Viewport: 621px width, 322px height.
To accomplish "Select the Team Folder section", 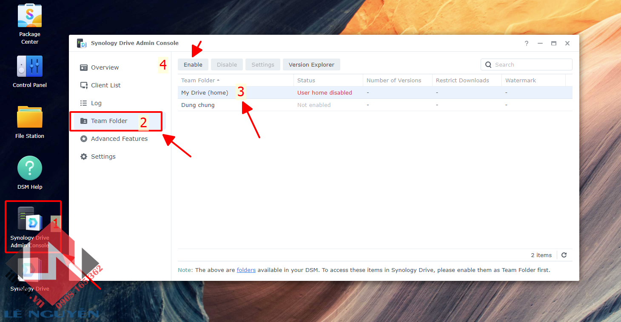I will [109, 121].
